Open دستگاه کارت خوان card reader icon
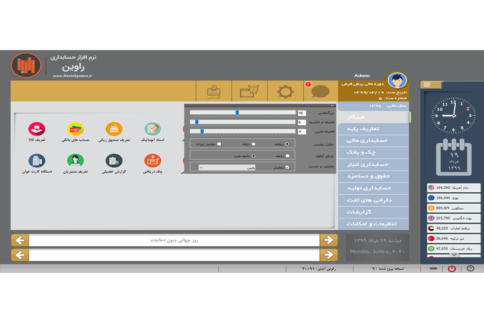The image size is (484, 323). 37,161
